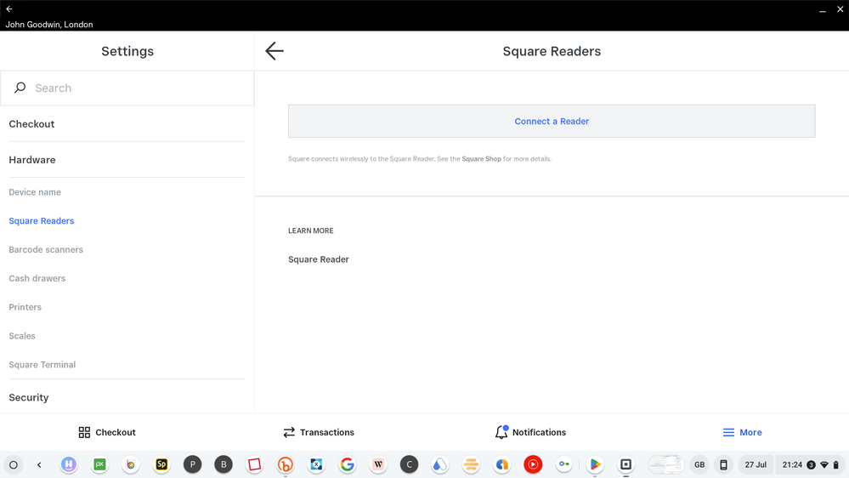Click the back arrow beside Square Readers
849x478 pixels.
coord(274,51)
